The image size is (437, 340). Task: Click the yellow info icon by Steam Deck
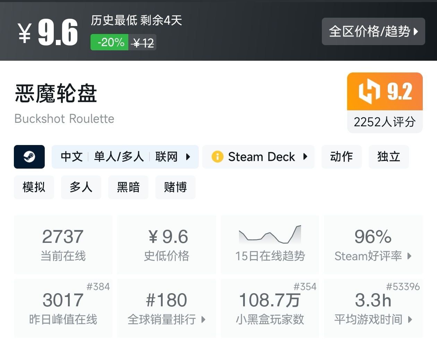click(217, 157)
